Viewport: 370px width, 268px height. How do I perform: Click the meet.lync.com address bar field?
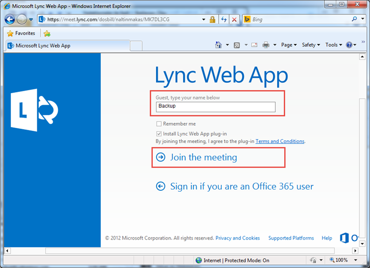coord(120,20)
